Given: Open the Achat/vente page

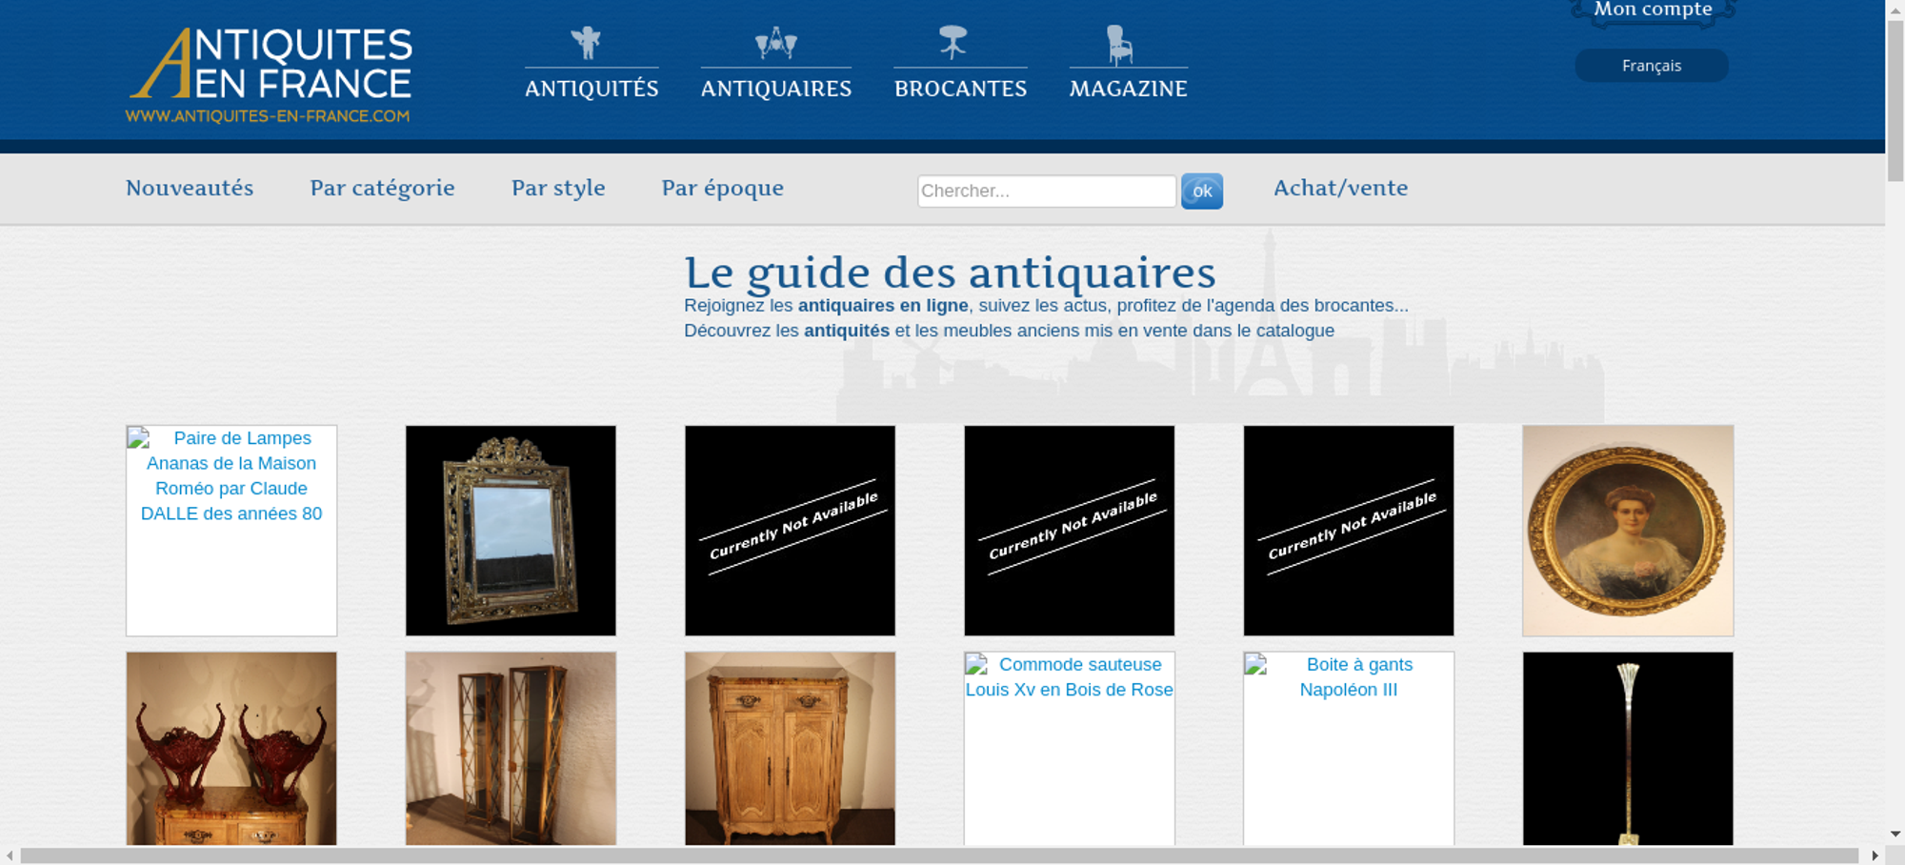Looking at the screenshot, I should (1340, 188).
